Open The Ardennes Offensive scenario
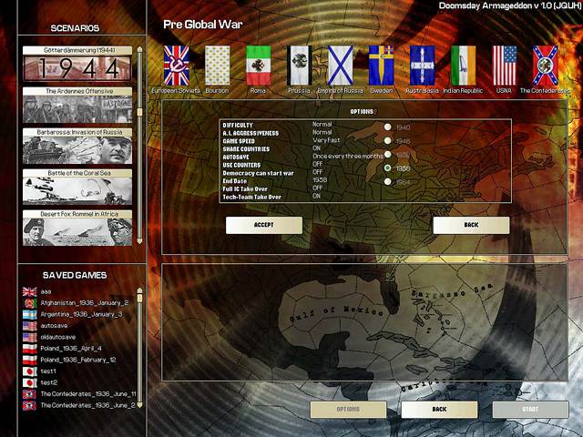Viewport: 583px width, 437px height. (x=77, y=106)
